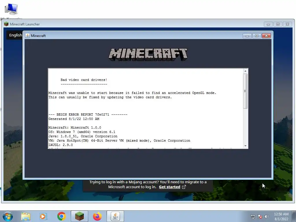Click the 'OS: Windows 7 (amd64)' line

point(82,132)
